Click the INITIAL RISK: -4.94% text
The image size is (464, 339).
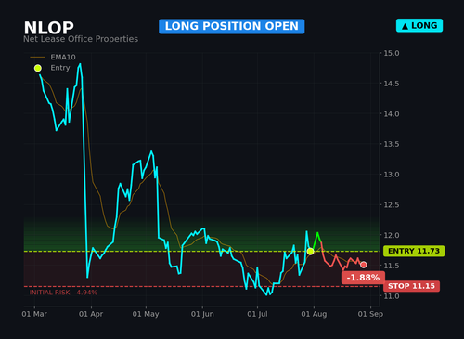click(x=63, y=293)
